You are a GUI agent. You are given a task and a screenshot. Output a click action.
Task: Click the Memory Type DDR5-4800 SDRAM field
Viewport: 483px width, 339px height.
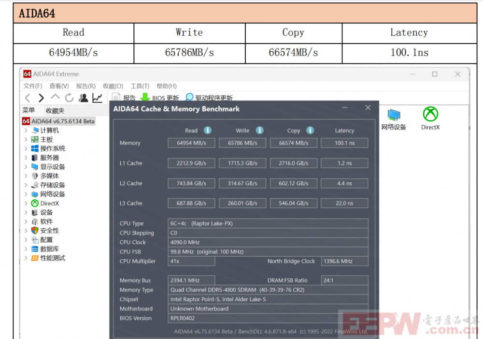[268, 290]
